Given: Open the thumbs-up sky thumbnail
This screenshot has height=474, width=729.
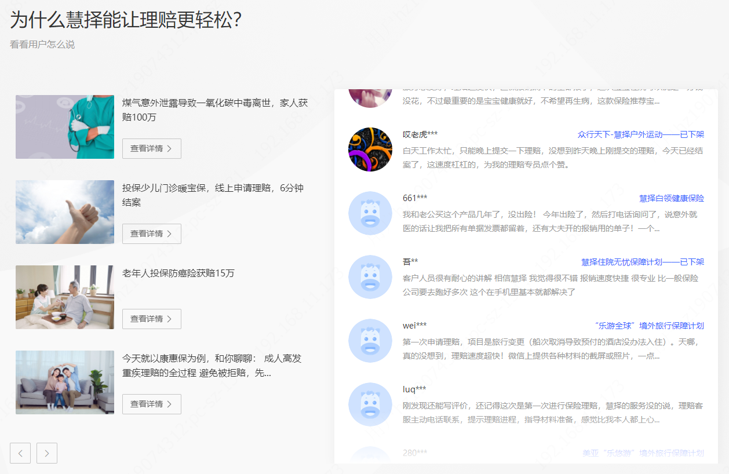Looking at the screenshot, I should click(65, 212).
